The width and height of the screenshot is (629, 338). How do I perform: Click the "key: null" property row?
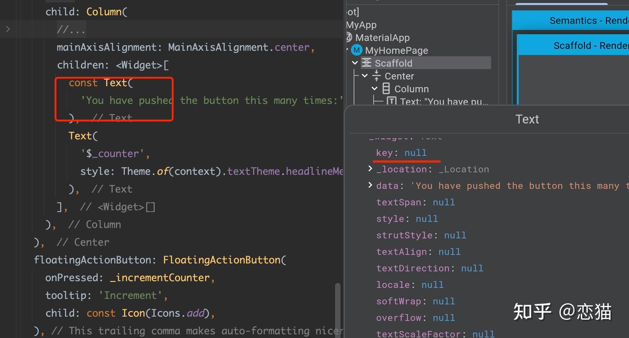click(x=401, y=153)
